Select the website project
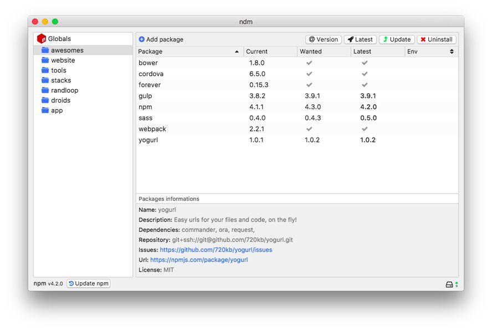This screenshot has width=492, height=331. (x=83, y=60)
